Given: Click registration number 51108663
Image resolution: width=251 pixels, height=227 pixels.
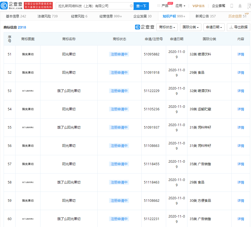Looking at the screenshot, I should click(x=152, y=146).
